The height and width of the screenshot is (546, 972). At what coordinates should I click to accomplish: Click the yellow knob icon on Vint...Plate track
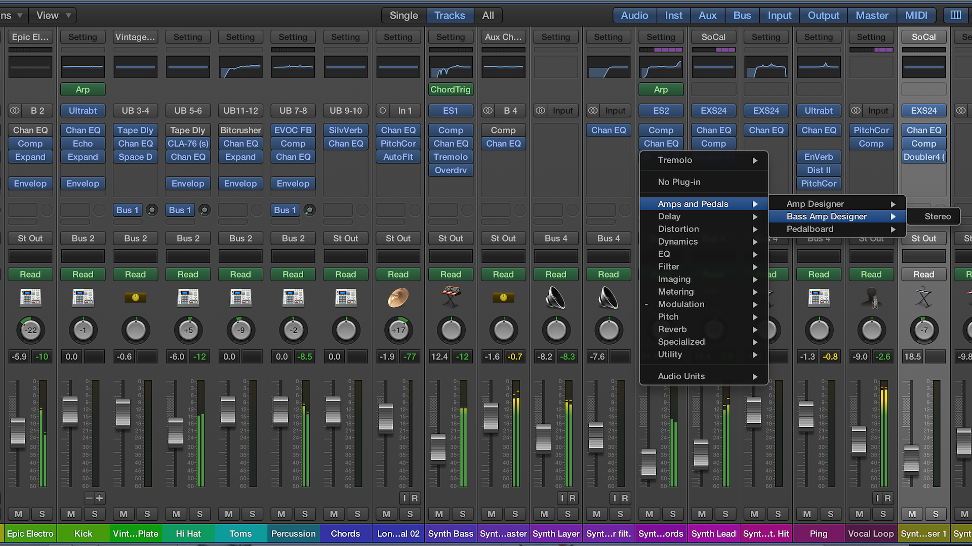point(135,298)
